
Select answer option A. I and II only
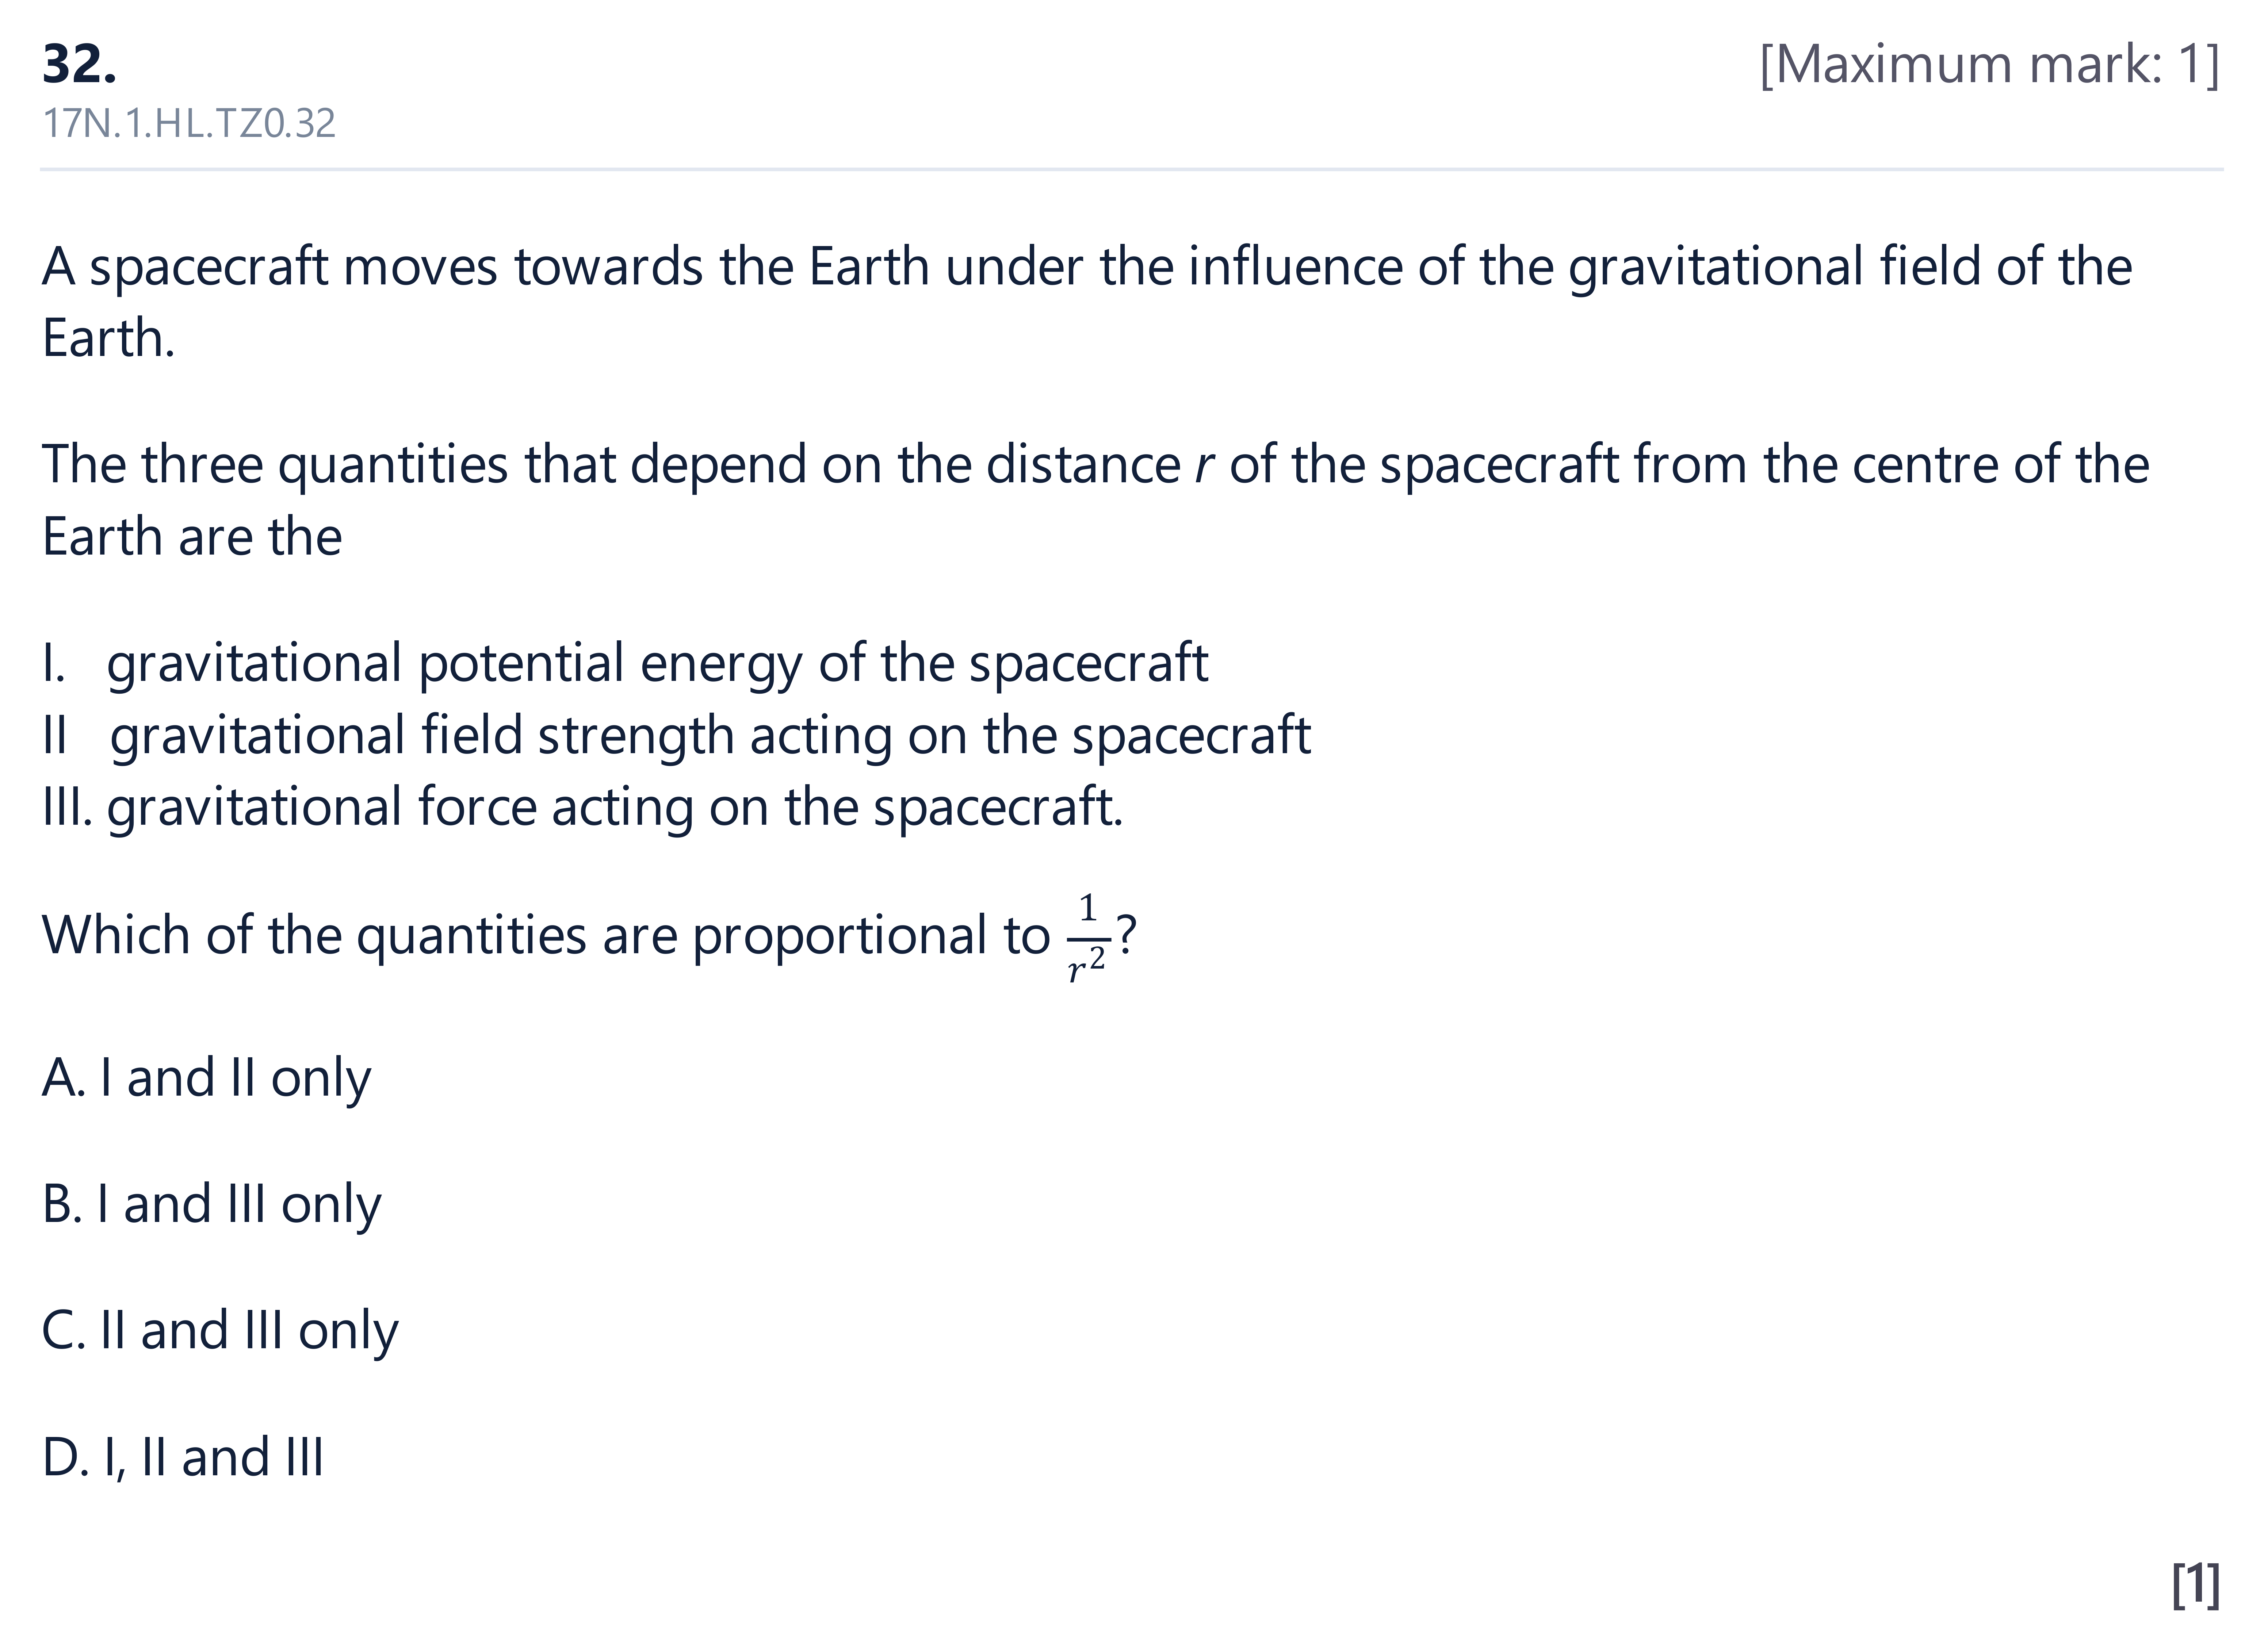click(206, 1079)
